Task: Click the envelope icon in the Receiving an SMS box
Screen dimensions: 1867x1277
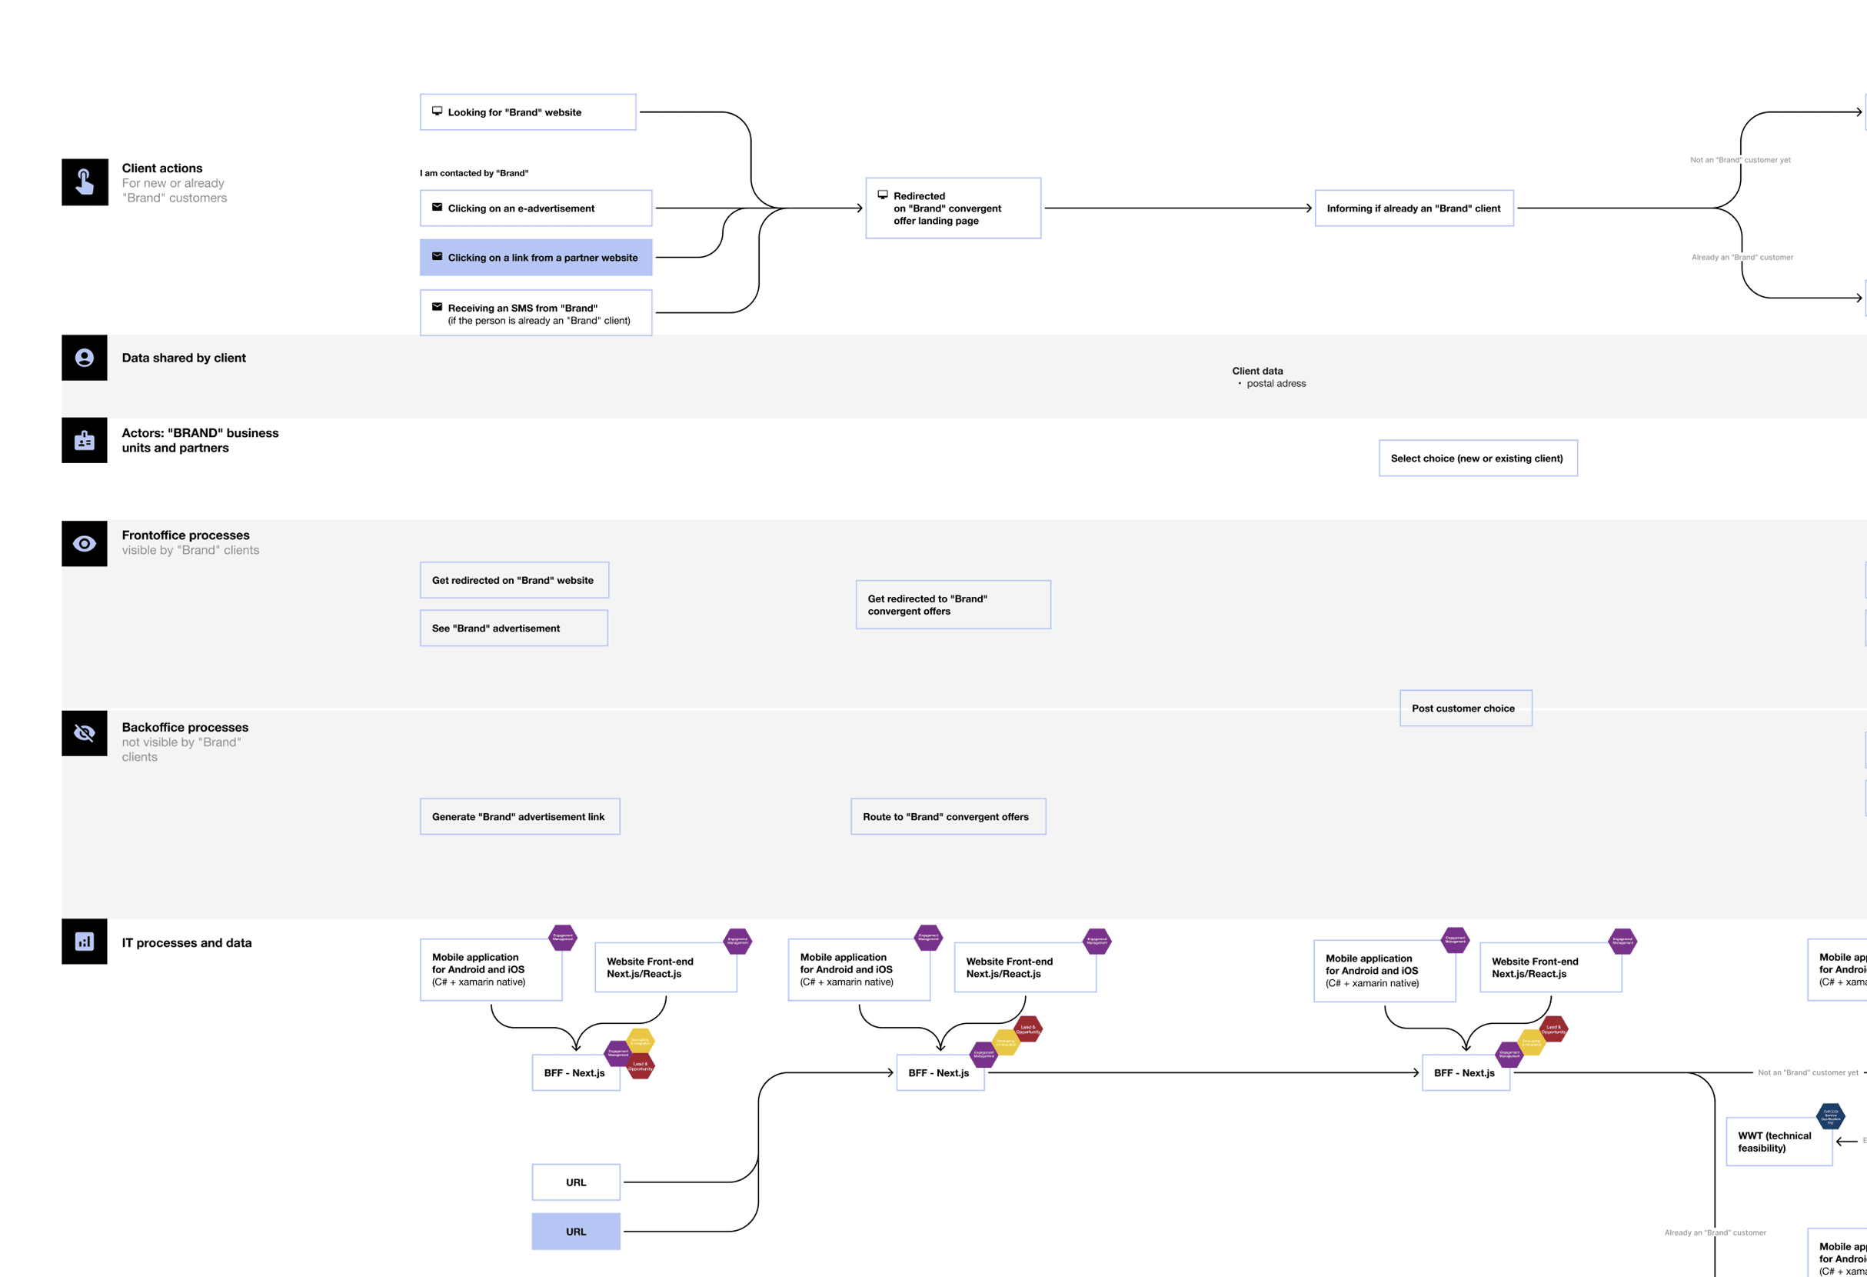Action: coord(437,306)
